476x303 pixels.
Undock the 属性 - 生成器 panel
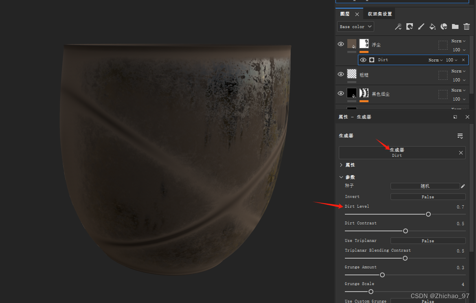click(x=455, y=117)
